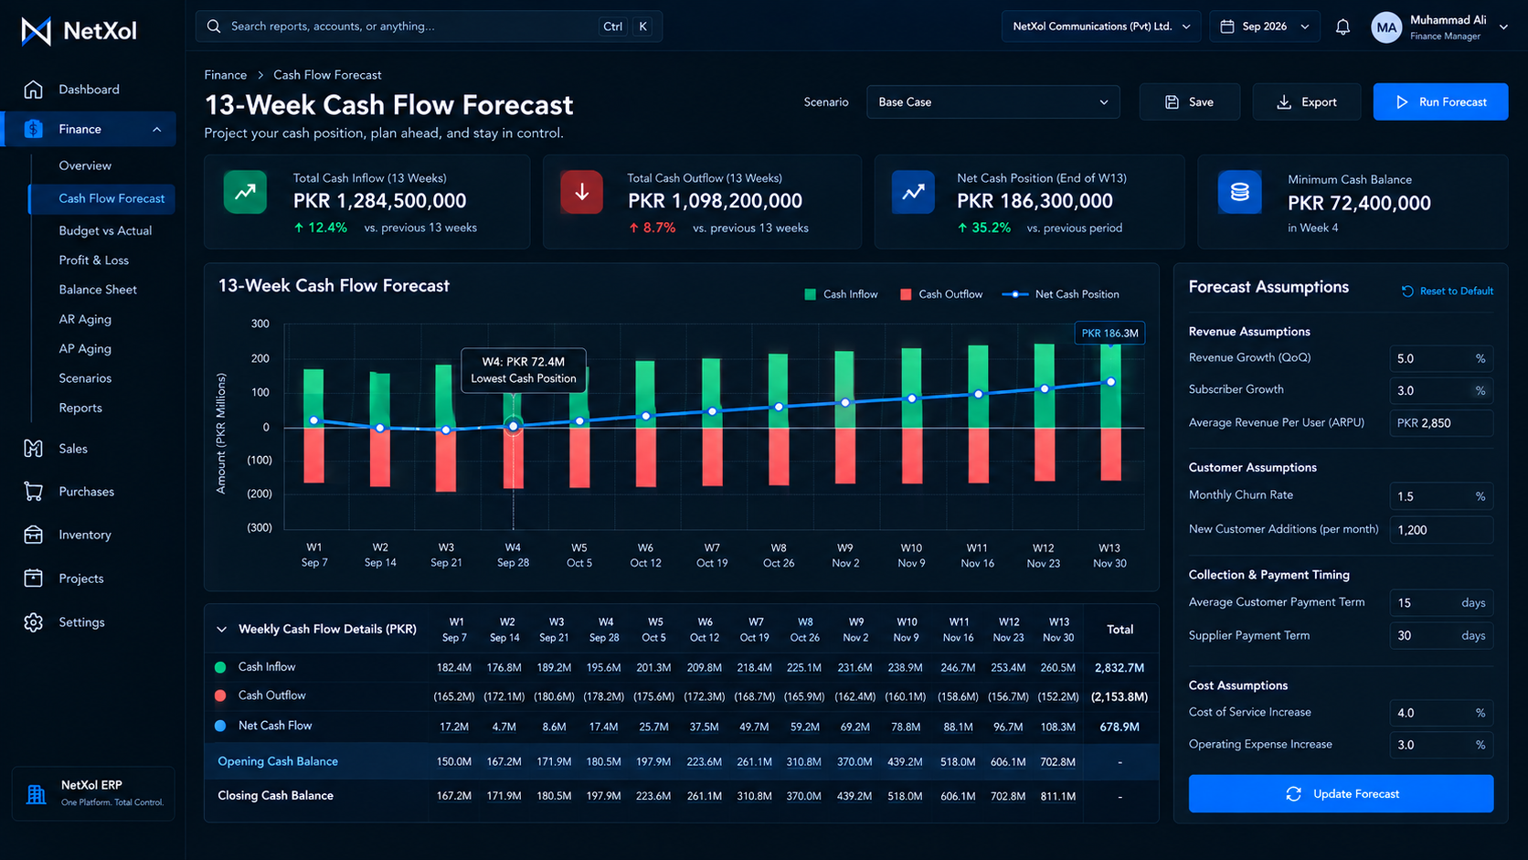Open Profit & Loss
Viewport: 1528px width, 860px height.
[x=93, y=260]
